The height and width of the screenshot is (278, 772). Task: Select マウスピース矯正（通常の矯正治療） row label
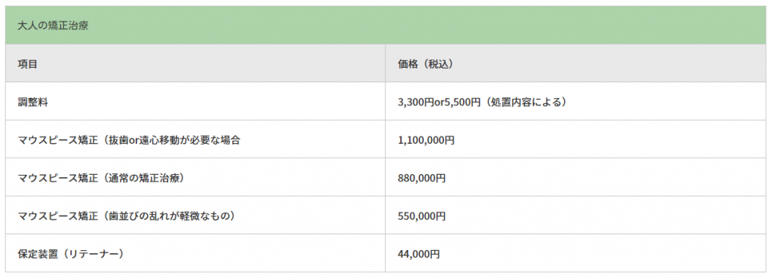tap(101, 178)
